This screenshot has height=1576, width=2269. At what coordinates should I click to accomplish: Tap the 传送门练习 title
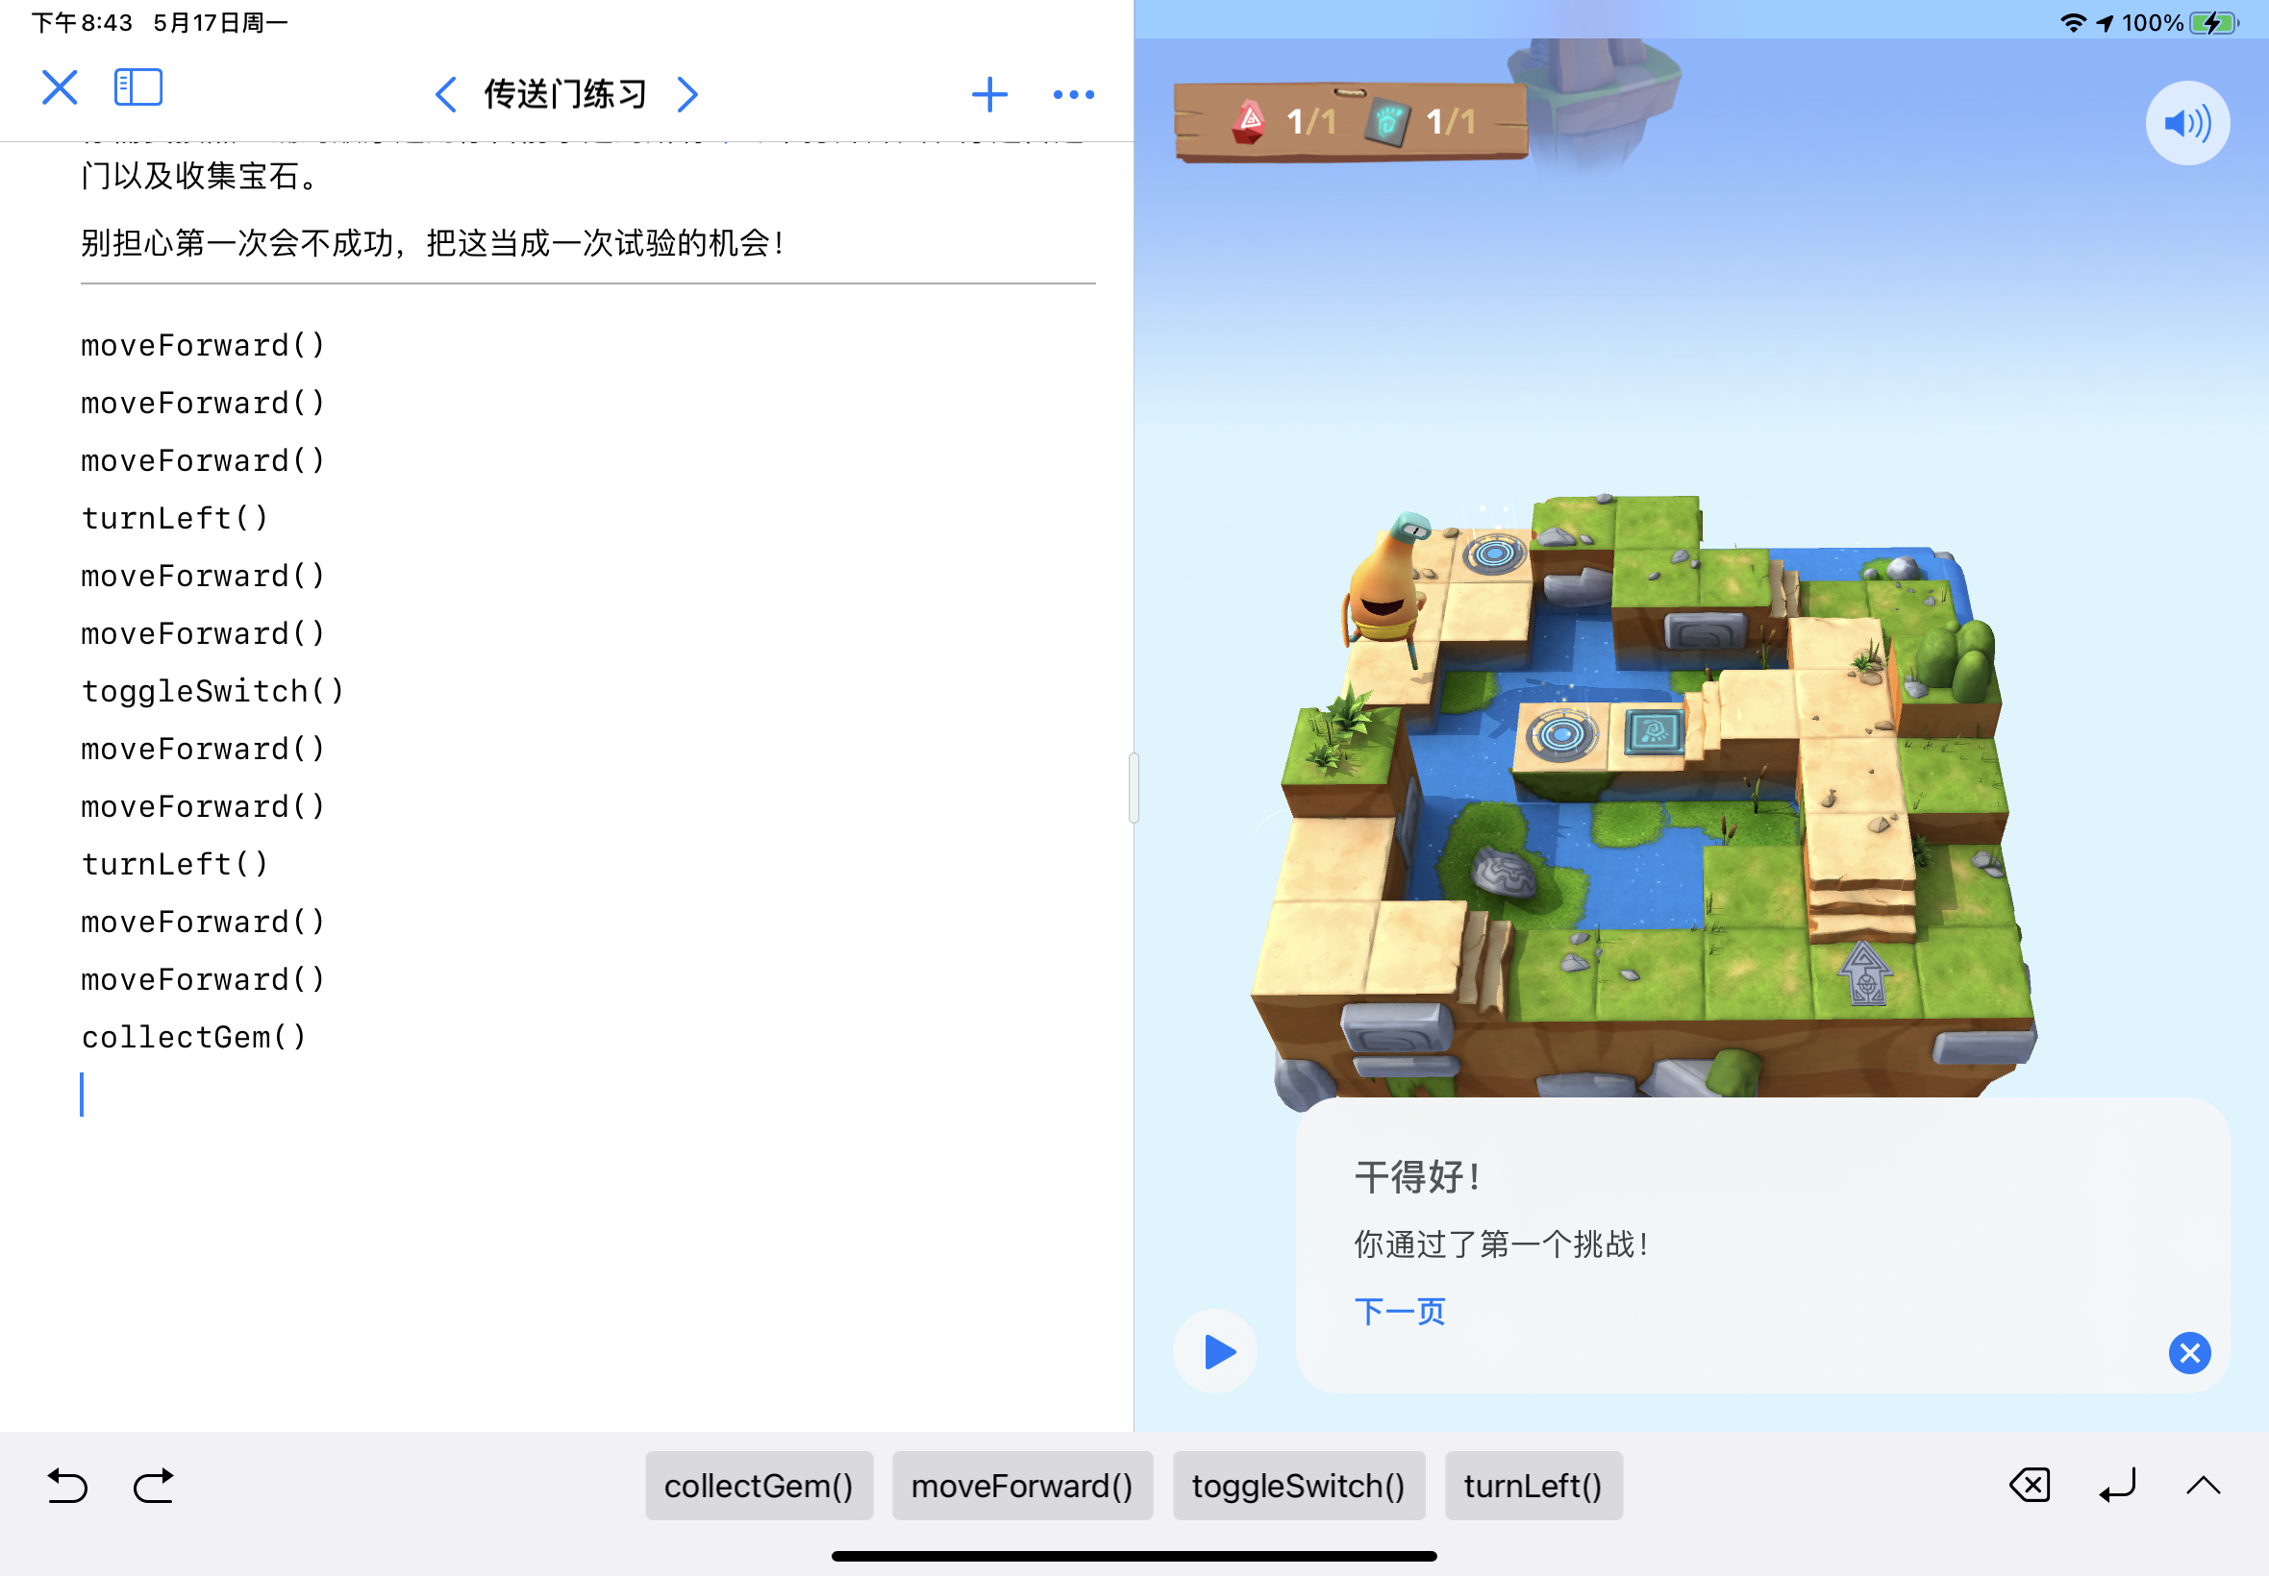pos(564,94)
